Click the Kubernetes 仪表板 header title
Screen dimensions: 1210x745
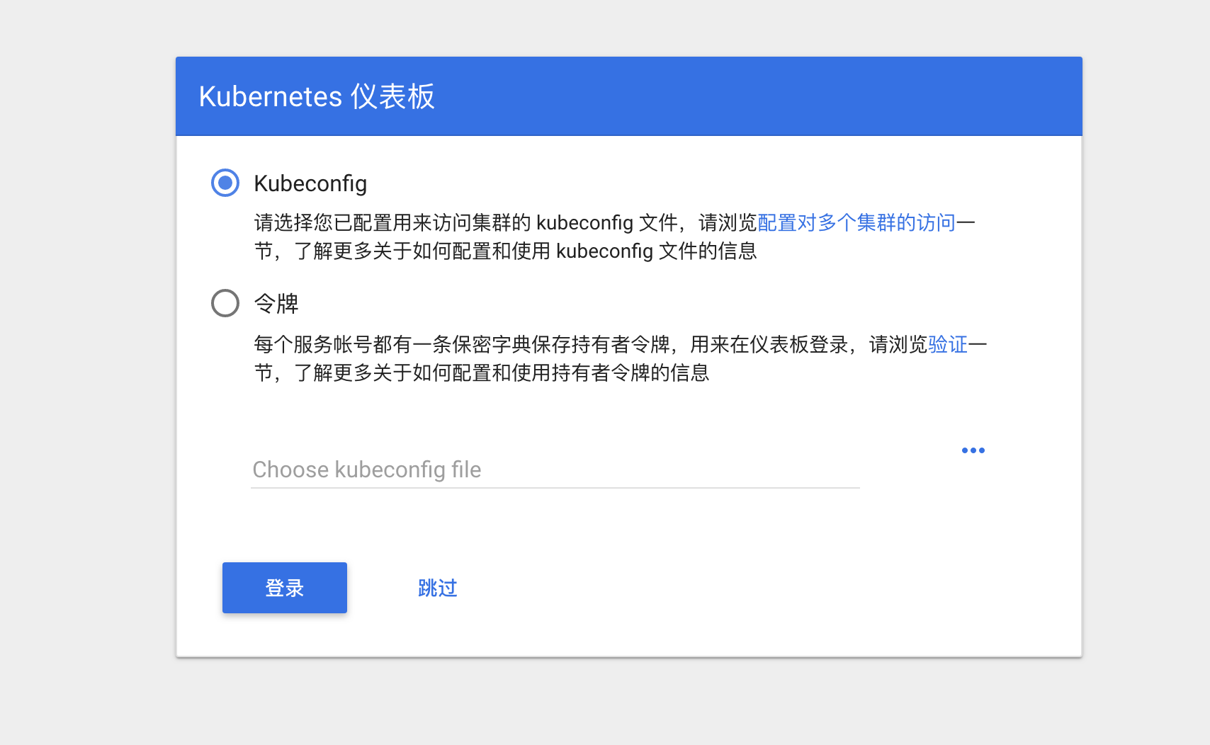click(317, 96)
